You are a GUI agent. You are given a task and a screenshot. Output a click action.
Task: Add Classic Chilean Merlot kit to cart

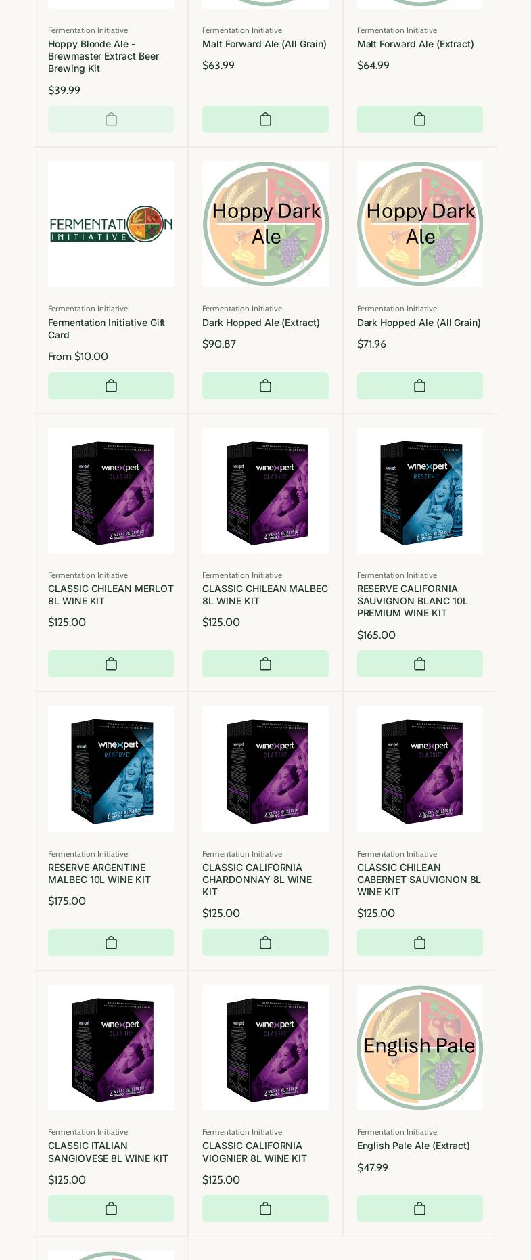pyautogui.click(x=111, y=664)
